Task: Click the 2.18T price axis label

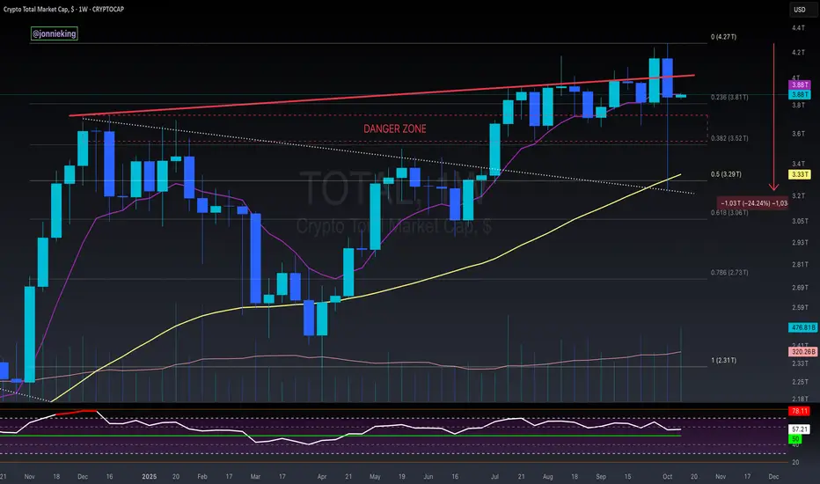Action: click(x=800, y=400)
